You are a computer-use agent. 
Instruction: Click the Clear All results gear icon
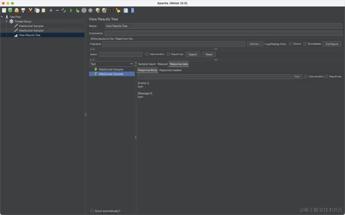pyautogui.click(x=104, y=10)
